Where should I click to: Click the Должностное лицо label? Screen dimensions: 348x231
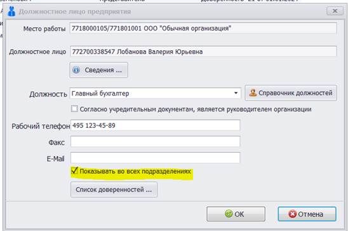[37, 52]
